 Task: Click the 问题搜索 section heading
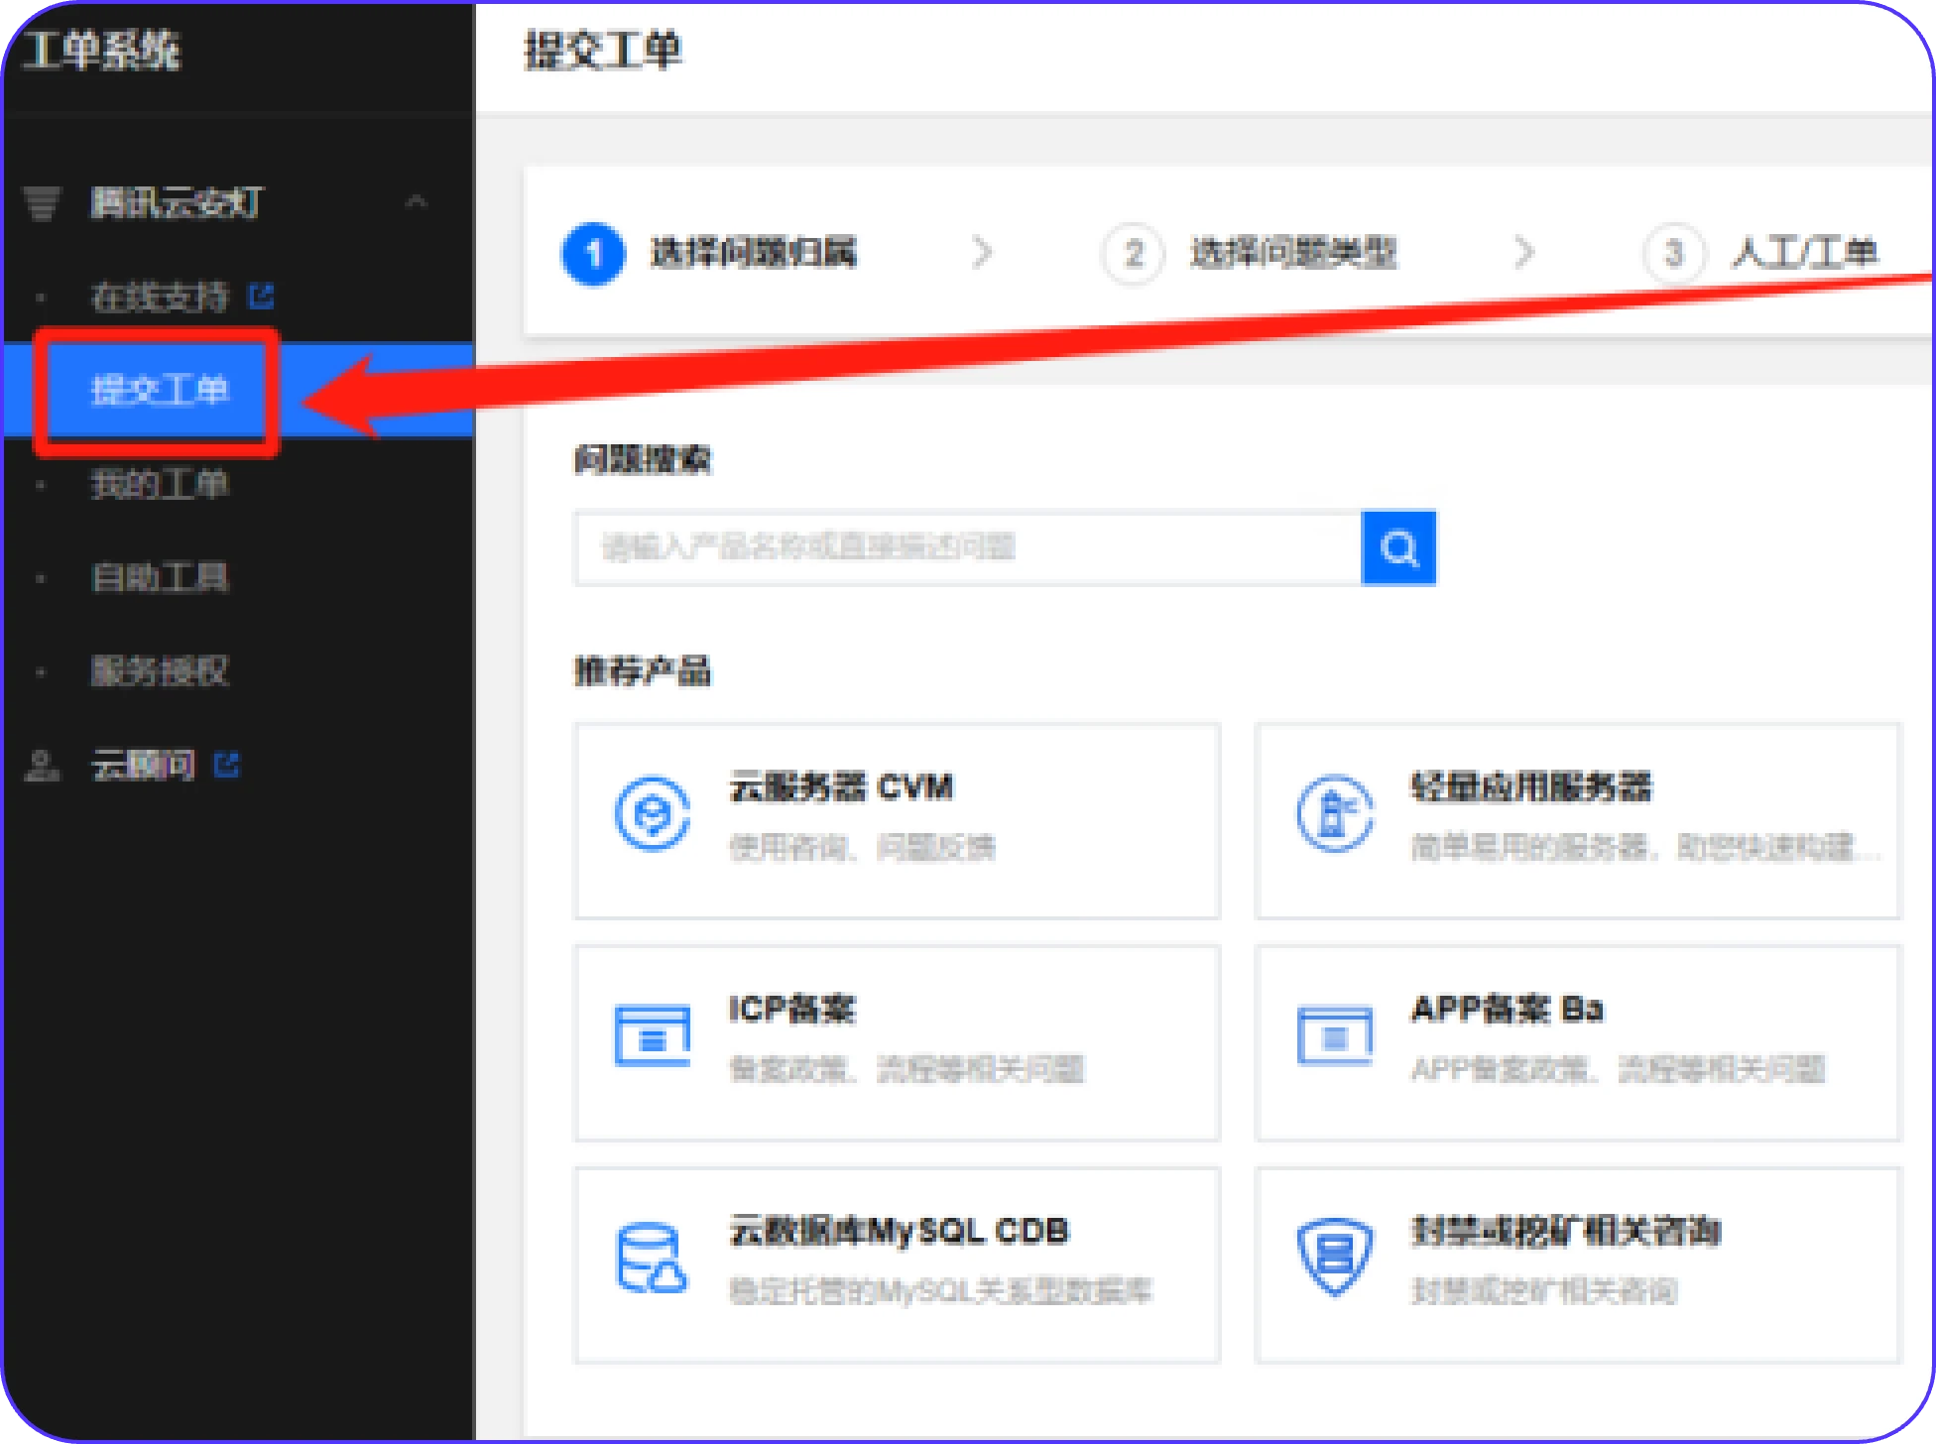643,459
